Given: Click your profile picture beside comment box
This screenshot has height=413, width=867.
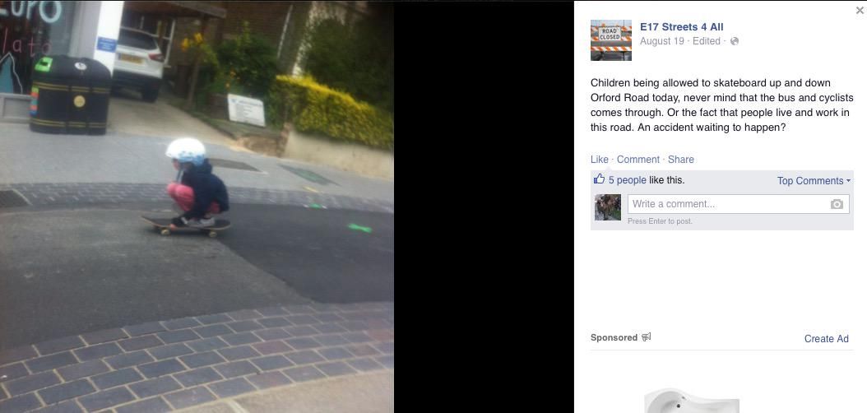Looking at the screenshot, I should pyautogui.click(x=608, y=207).
